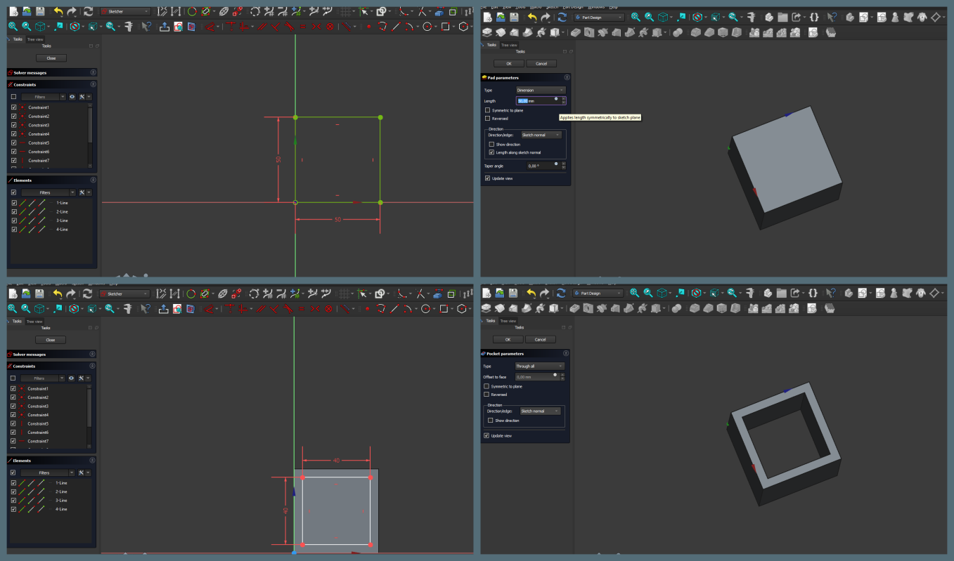The height and width of the screenshot is (561, 954).
Task: Click Fit All magnifier in top-left Sketcher window
Action: click(13, 26)
